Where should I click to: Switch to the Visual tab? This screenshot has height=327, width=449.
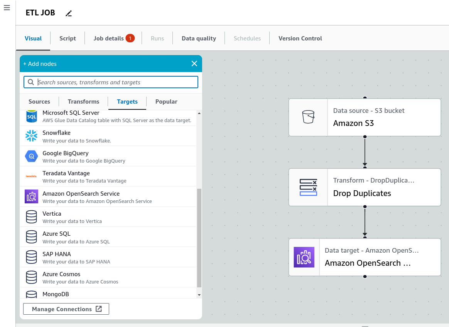coord(33,38)
